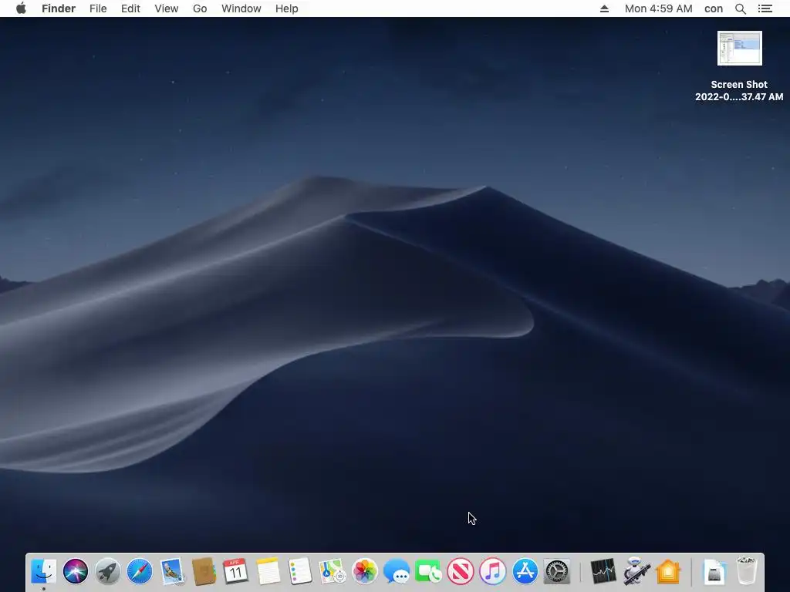Open the Apple menu

click(21, 8)
